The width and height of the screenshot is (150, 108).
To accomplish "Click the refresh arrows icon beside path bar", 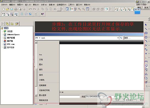I will point(121,38).
